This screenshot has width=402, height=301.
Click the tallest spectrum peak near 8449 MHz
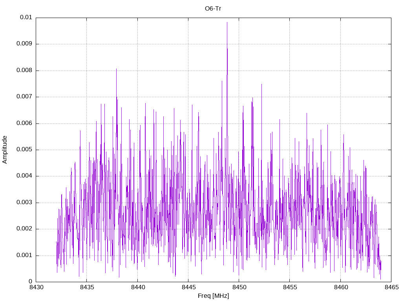click(x=227, y=22)
